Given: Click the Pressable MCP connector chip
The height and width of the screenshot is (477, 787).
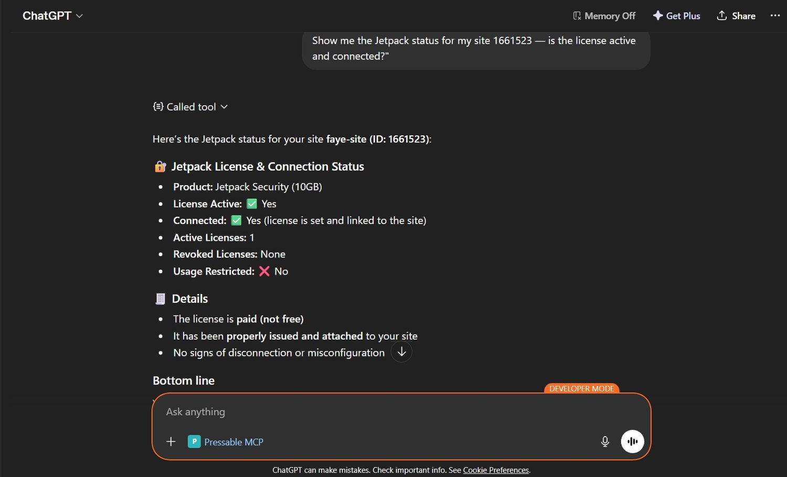Looking at the screenshot, I should [226, 442].
